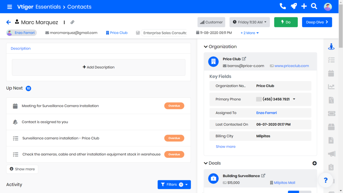Screen dimensions: 343x193
Task: Open global search magnifier icon
Action: [x=314, y=6]
